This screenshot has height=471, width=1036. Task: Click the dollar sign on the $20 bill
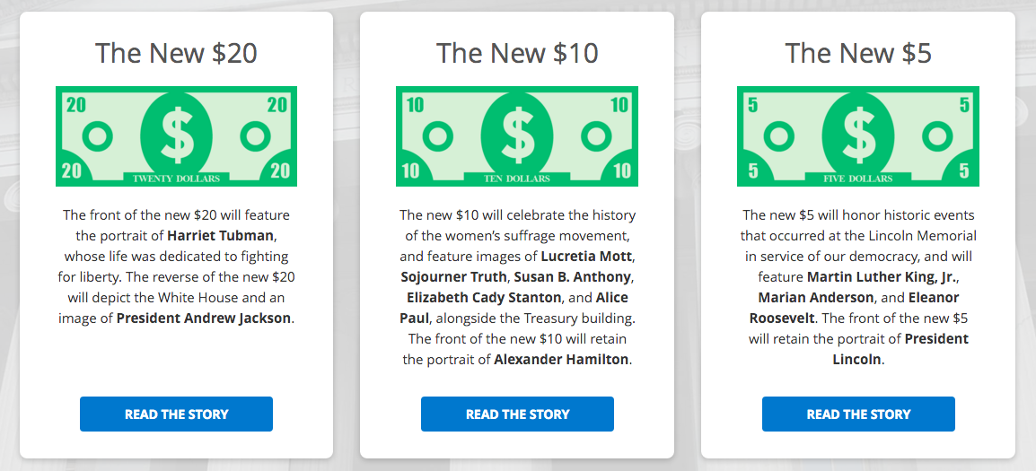(x=177, y=135)
